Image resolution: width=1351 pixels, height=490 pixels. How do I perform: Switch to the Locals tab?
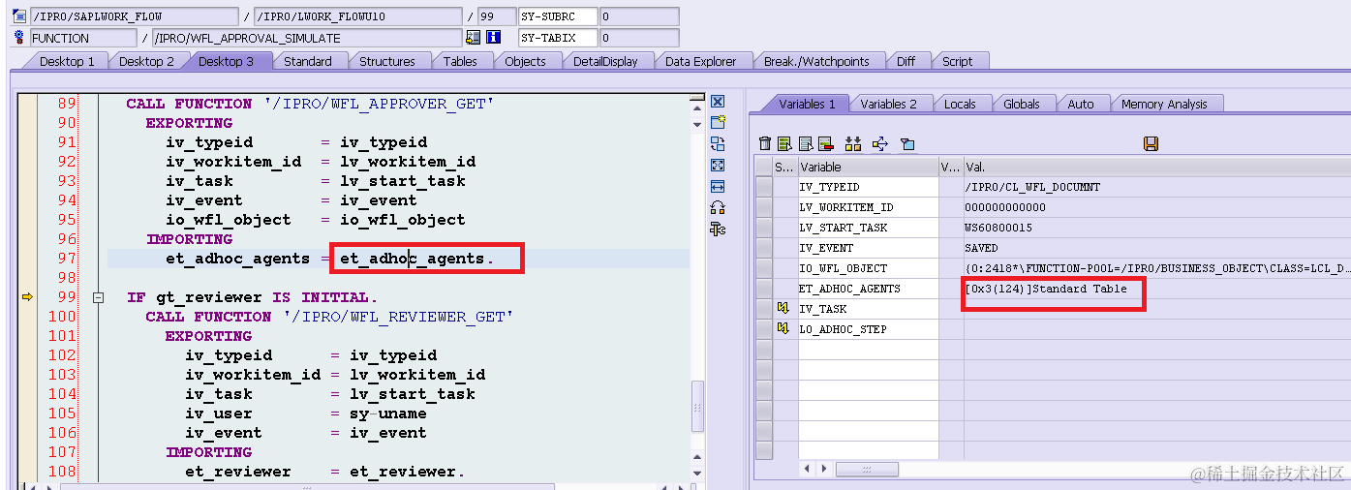(960, 104)
